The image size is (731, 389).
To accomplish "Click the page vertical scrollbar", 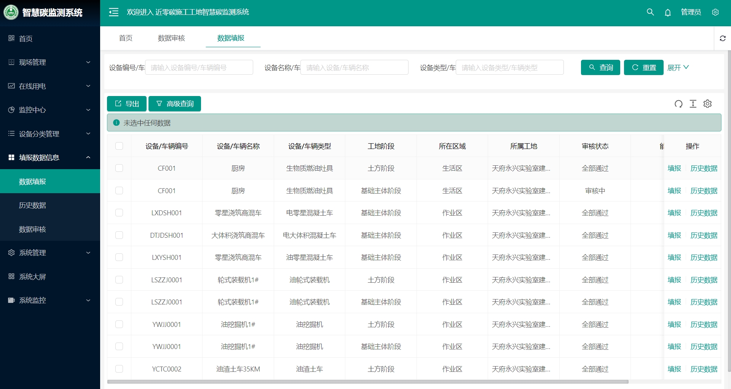I will click(x=729, y=211).
